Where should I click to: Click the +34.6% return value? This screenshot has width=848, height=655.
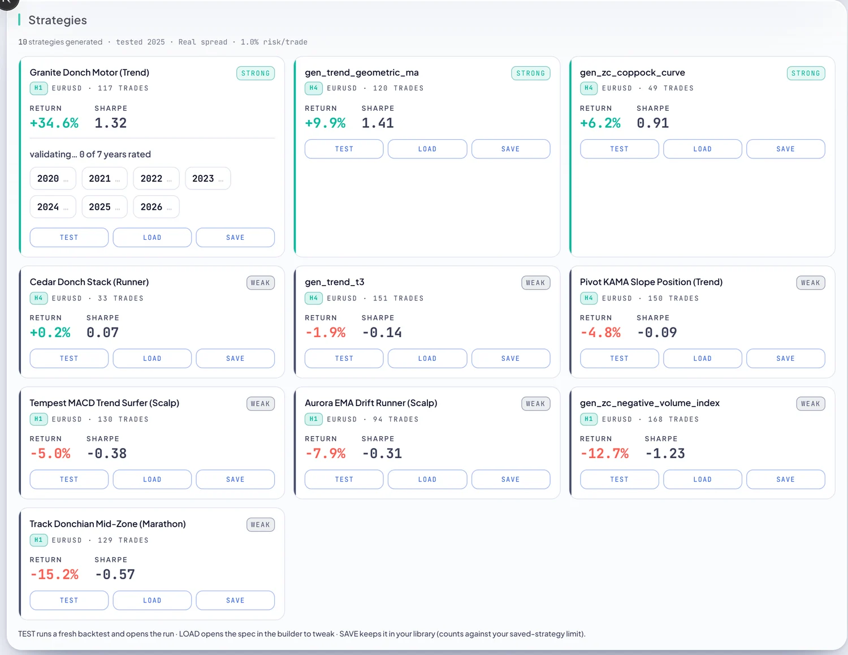[x=54, y=123]
